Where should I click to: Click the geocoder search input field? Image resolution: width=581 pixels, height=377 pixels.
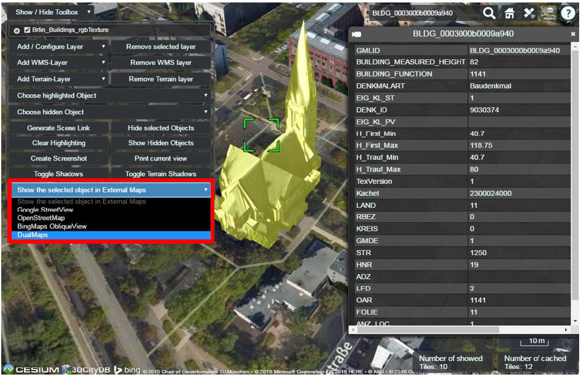425,13
